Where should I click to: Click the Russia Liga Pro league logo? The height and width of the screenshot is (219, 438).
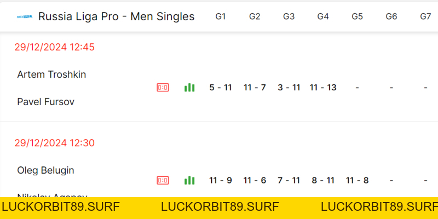(25, 16)
